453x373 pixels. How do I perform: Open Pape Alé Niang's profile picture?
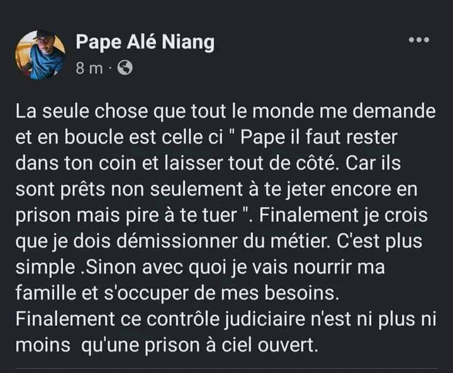[40, 55]
